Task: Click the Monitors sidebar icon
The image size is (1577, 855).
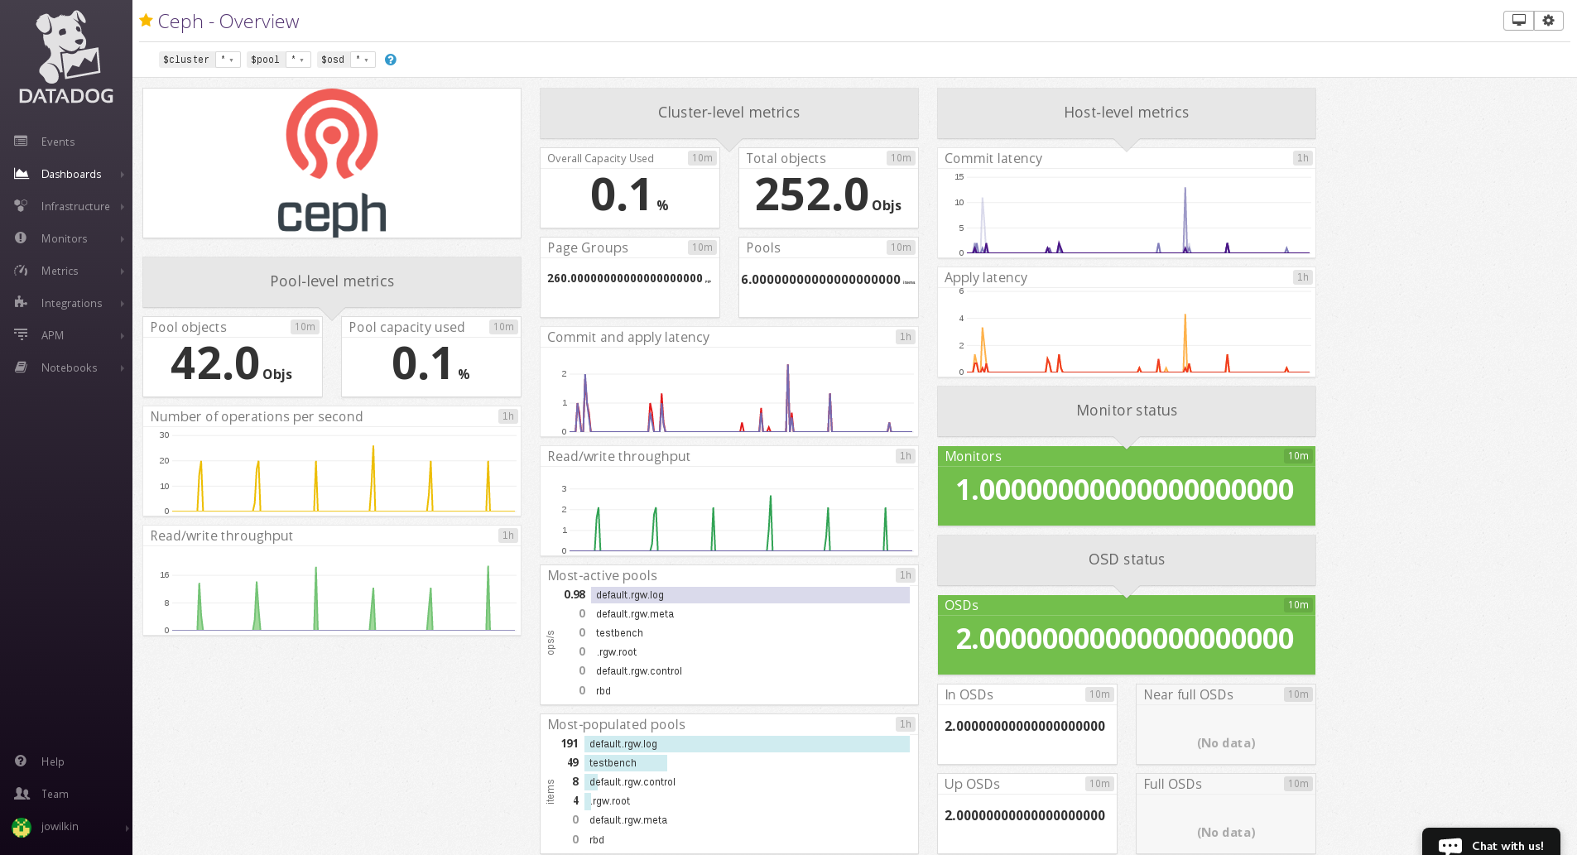Action: [21, 238]
